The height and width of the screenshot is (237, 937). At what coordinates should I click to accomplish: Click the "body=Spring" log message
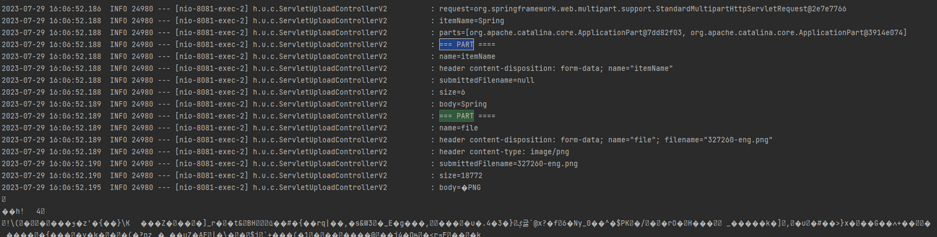pyautogui.click(x=463, y=104)
